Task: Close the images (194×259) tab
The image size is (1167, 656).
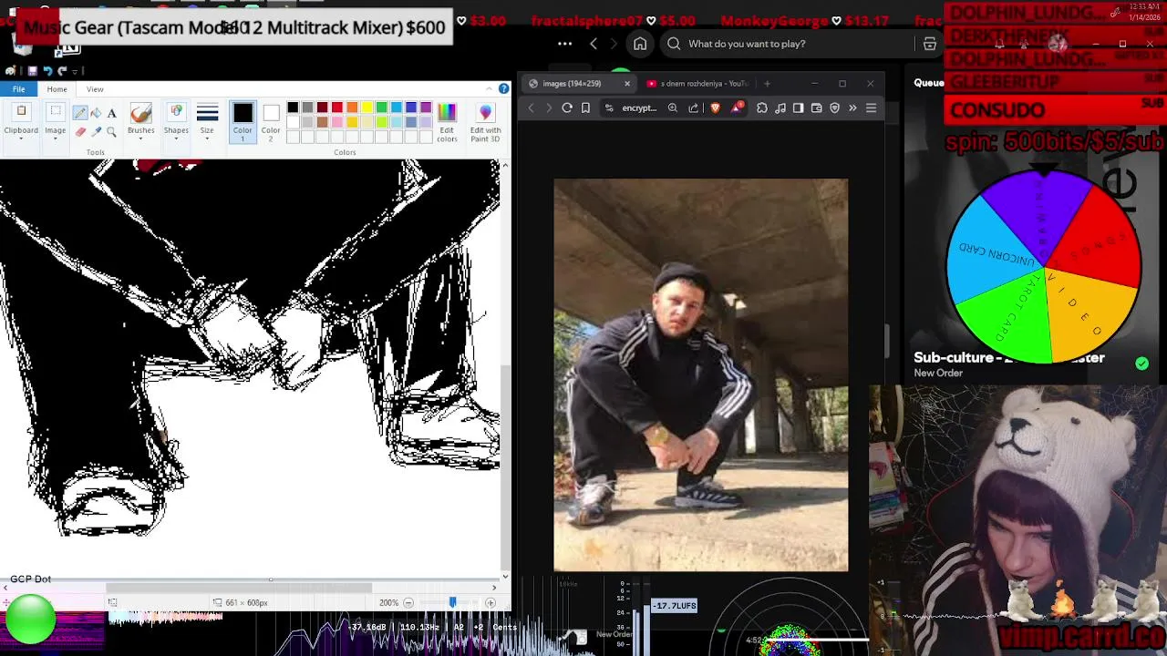Action: pyautogui.click(x=626, y=84)
